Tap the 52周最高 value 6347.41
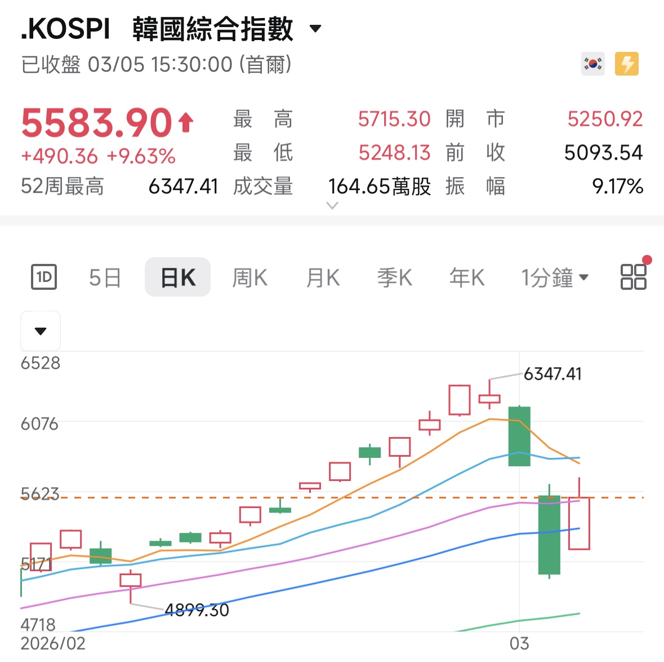Viewport: 664px width, 662px height. (x=183, y=186)
